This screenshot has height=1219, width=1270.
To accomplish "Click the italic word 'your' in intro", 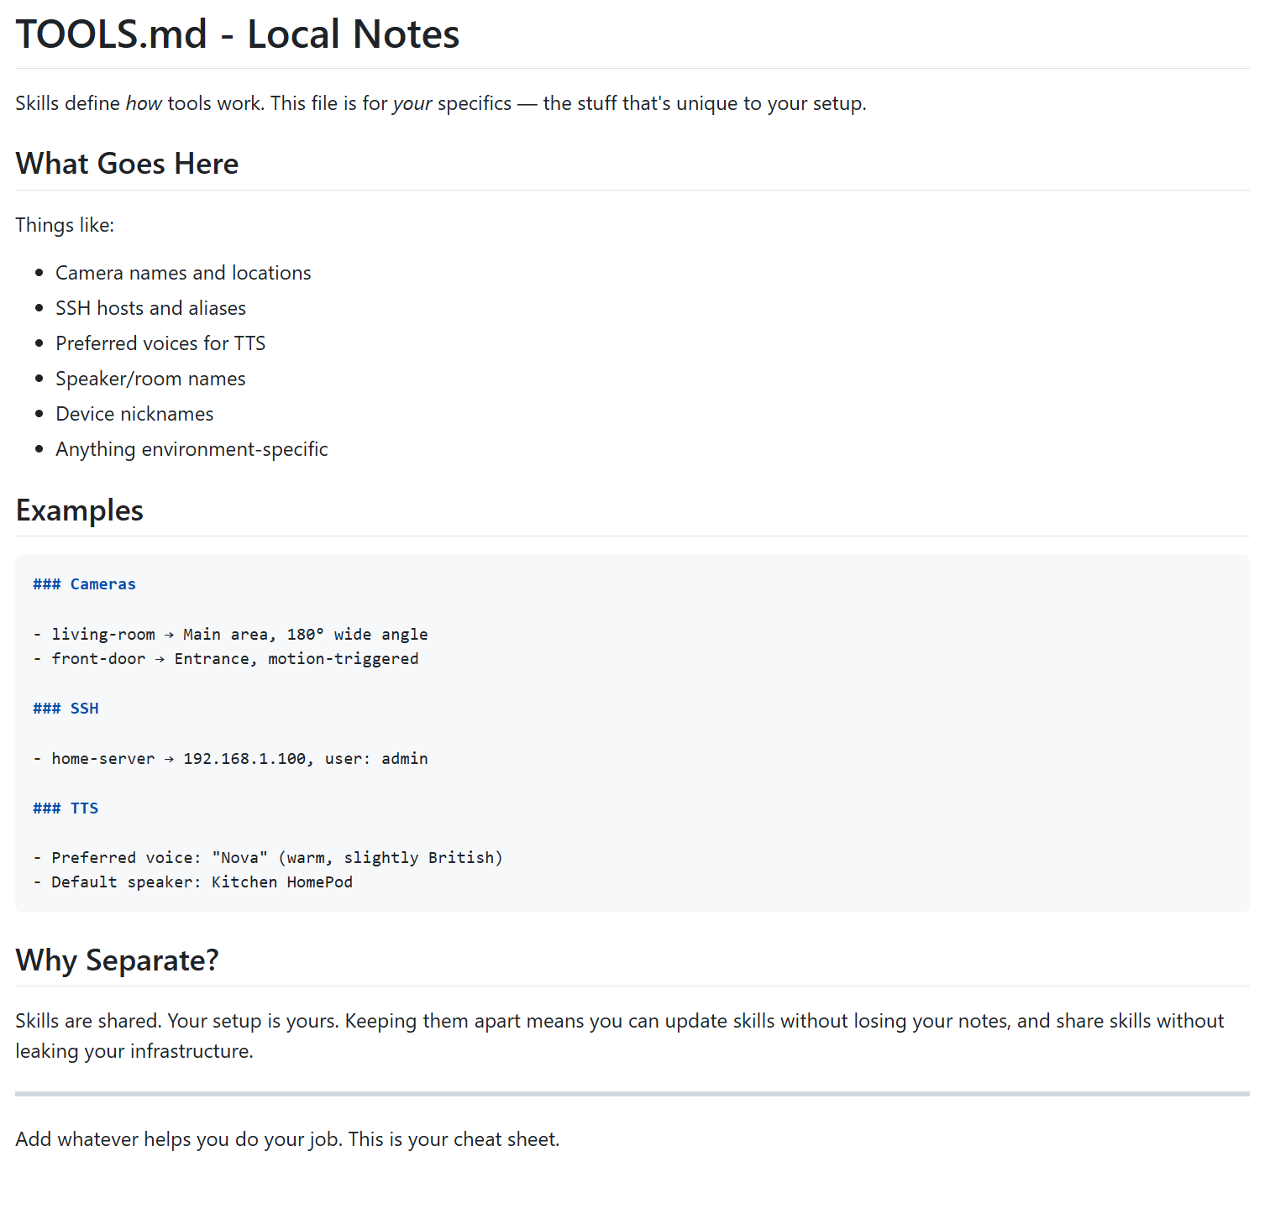I will pos(412,103).
